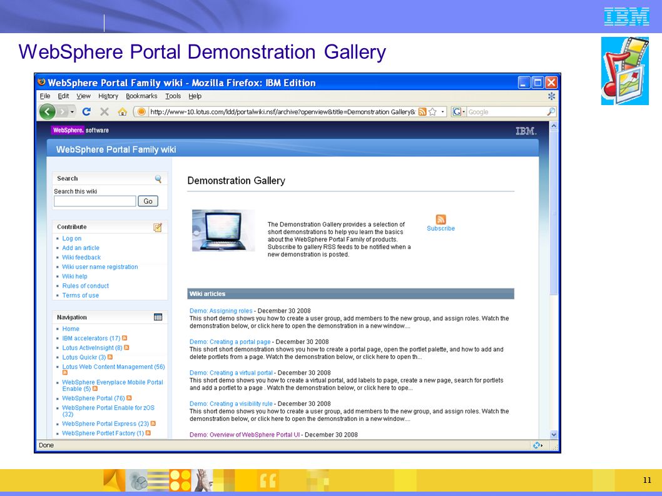The height and width of the screenshot is (496, 662).
Task: Click the Forward navigation arrow
Action: click(x=63, y=112)
